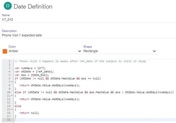This screenshot has height=123, width=176.
Task: Click the return null statement on line 16
Action: coord(29,113)
